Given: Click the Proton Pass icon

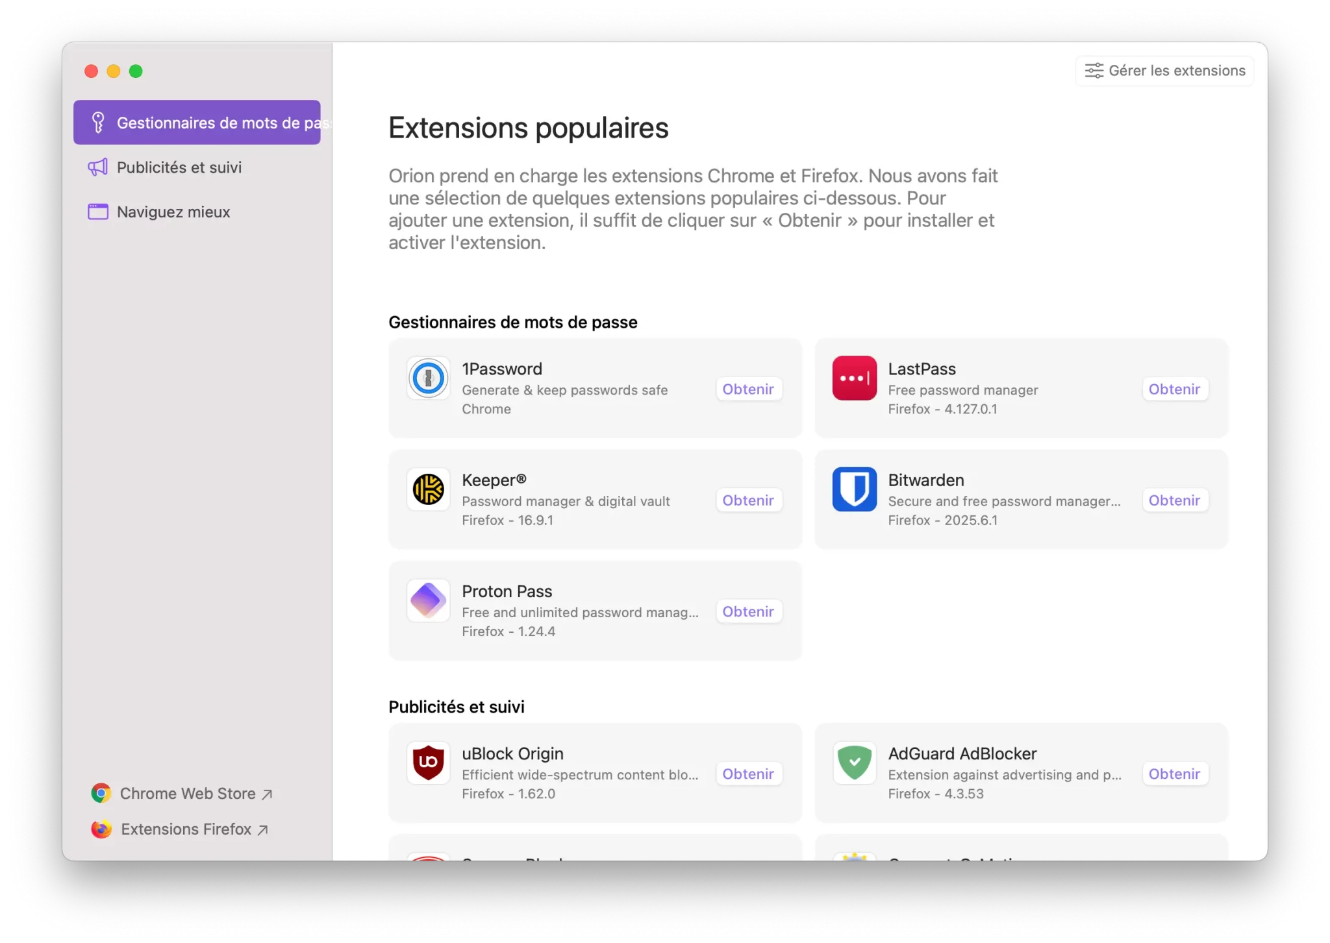Looking at the screenshot, I should pos(428,600).
